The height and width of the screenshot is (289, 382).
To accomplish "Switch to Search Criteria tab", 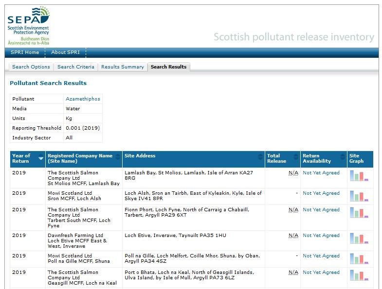I will [76, 67].
